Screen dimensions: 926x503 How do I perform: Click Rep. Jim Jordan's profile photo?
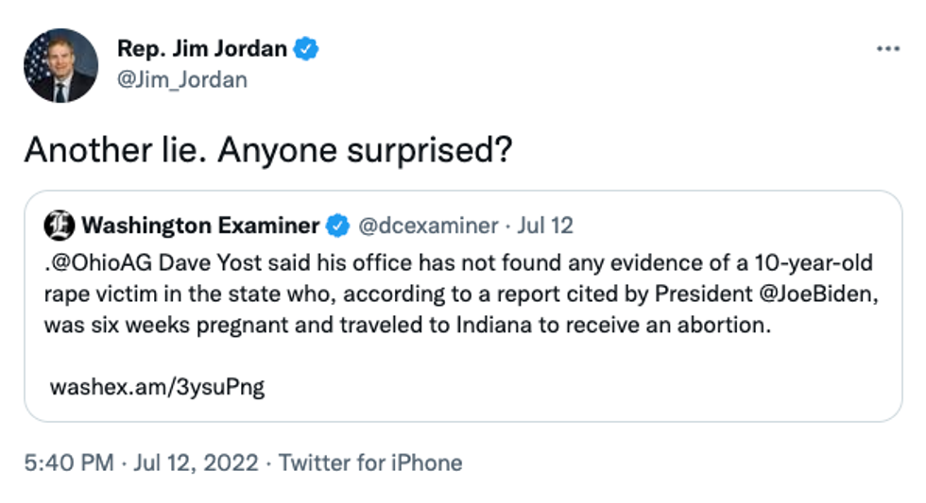pyautogui.click(x=60, y=65)
